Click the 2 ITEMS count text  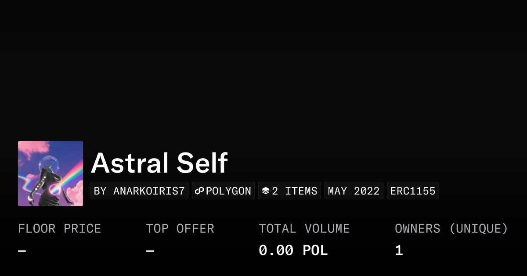click(295, 191)
